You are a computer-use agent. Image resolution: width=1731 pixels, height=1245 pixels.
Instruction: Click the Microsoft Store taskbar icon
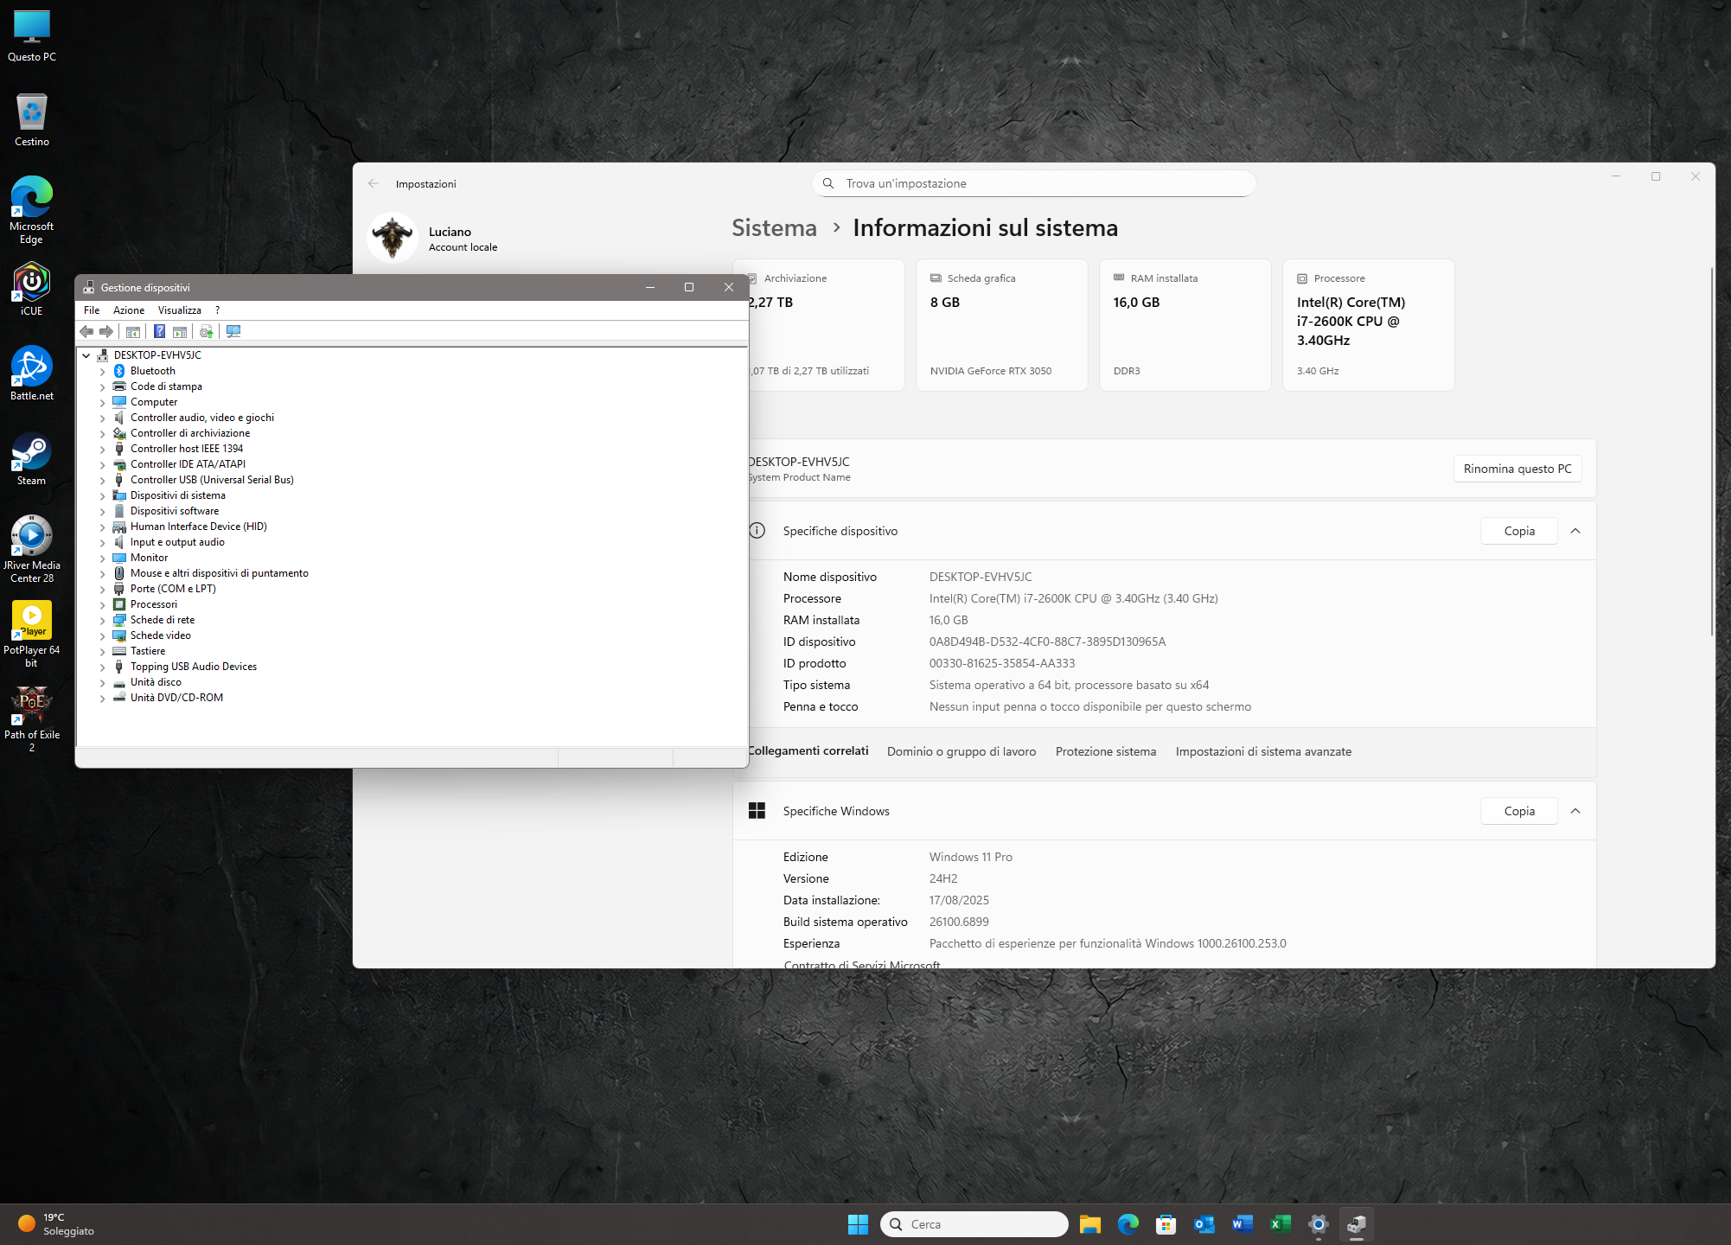1166,1224
